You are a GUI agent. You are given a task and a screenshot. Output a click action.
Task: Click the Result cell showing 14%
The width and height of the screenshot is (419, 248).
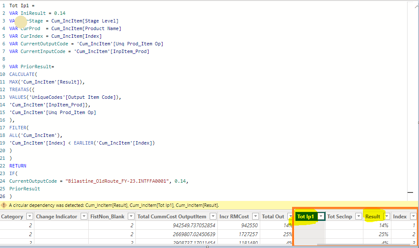(x=383, y=225)
